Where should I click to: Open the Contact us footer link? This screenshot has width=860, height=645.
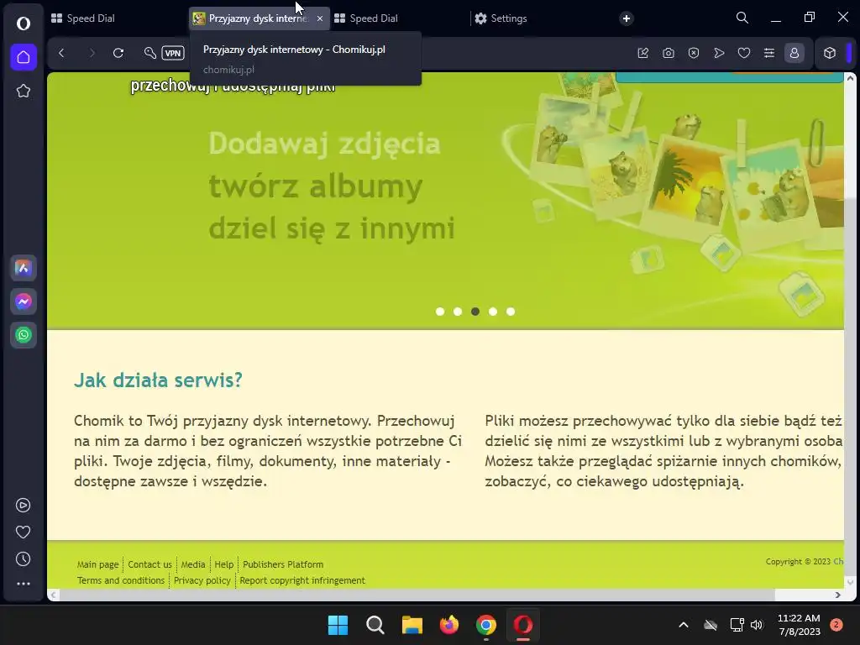click(x=149, y=564)
